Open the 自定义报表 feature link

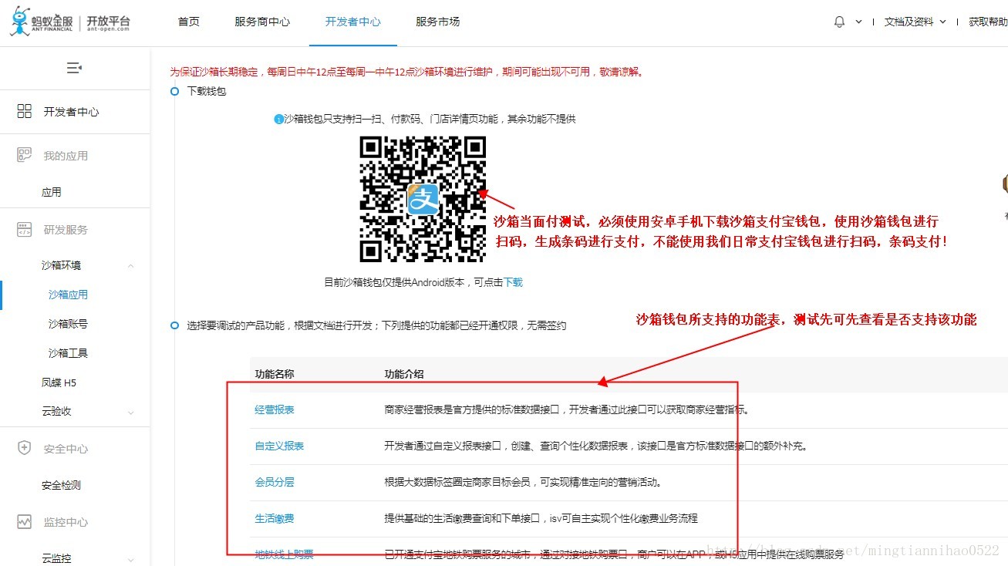[279, 446]
